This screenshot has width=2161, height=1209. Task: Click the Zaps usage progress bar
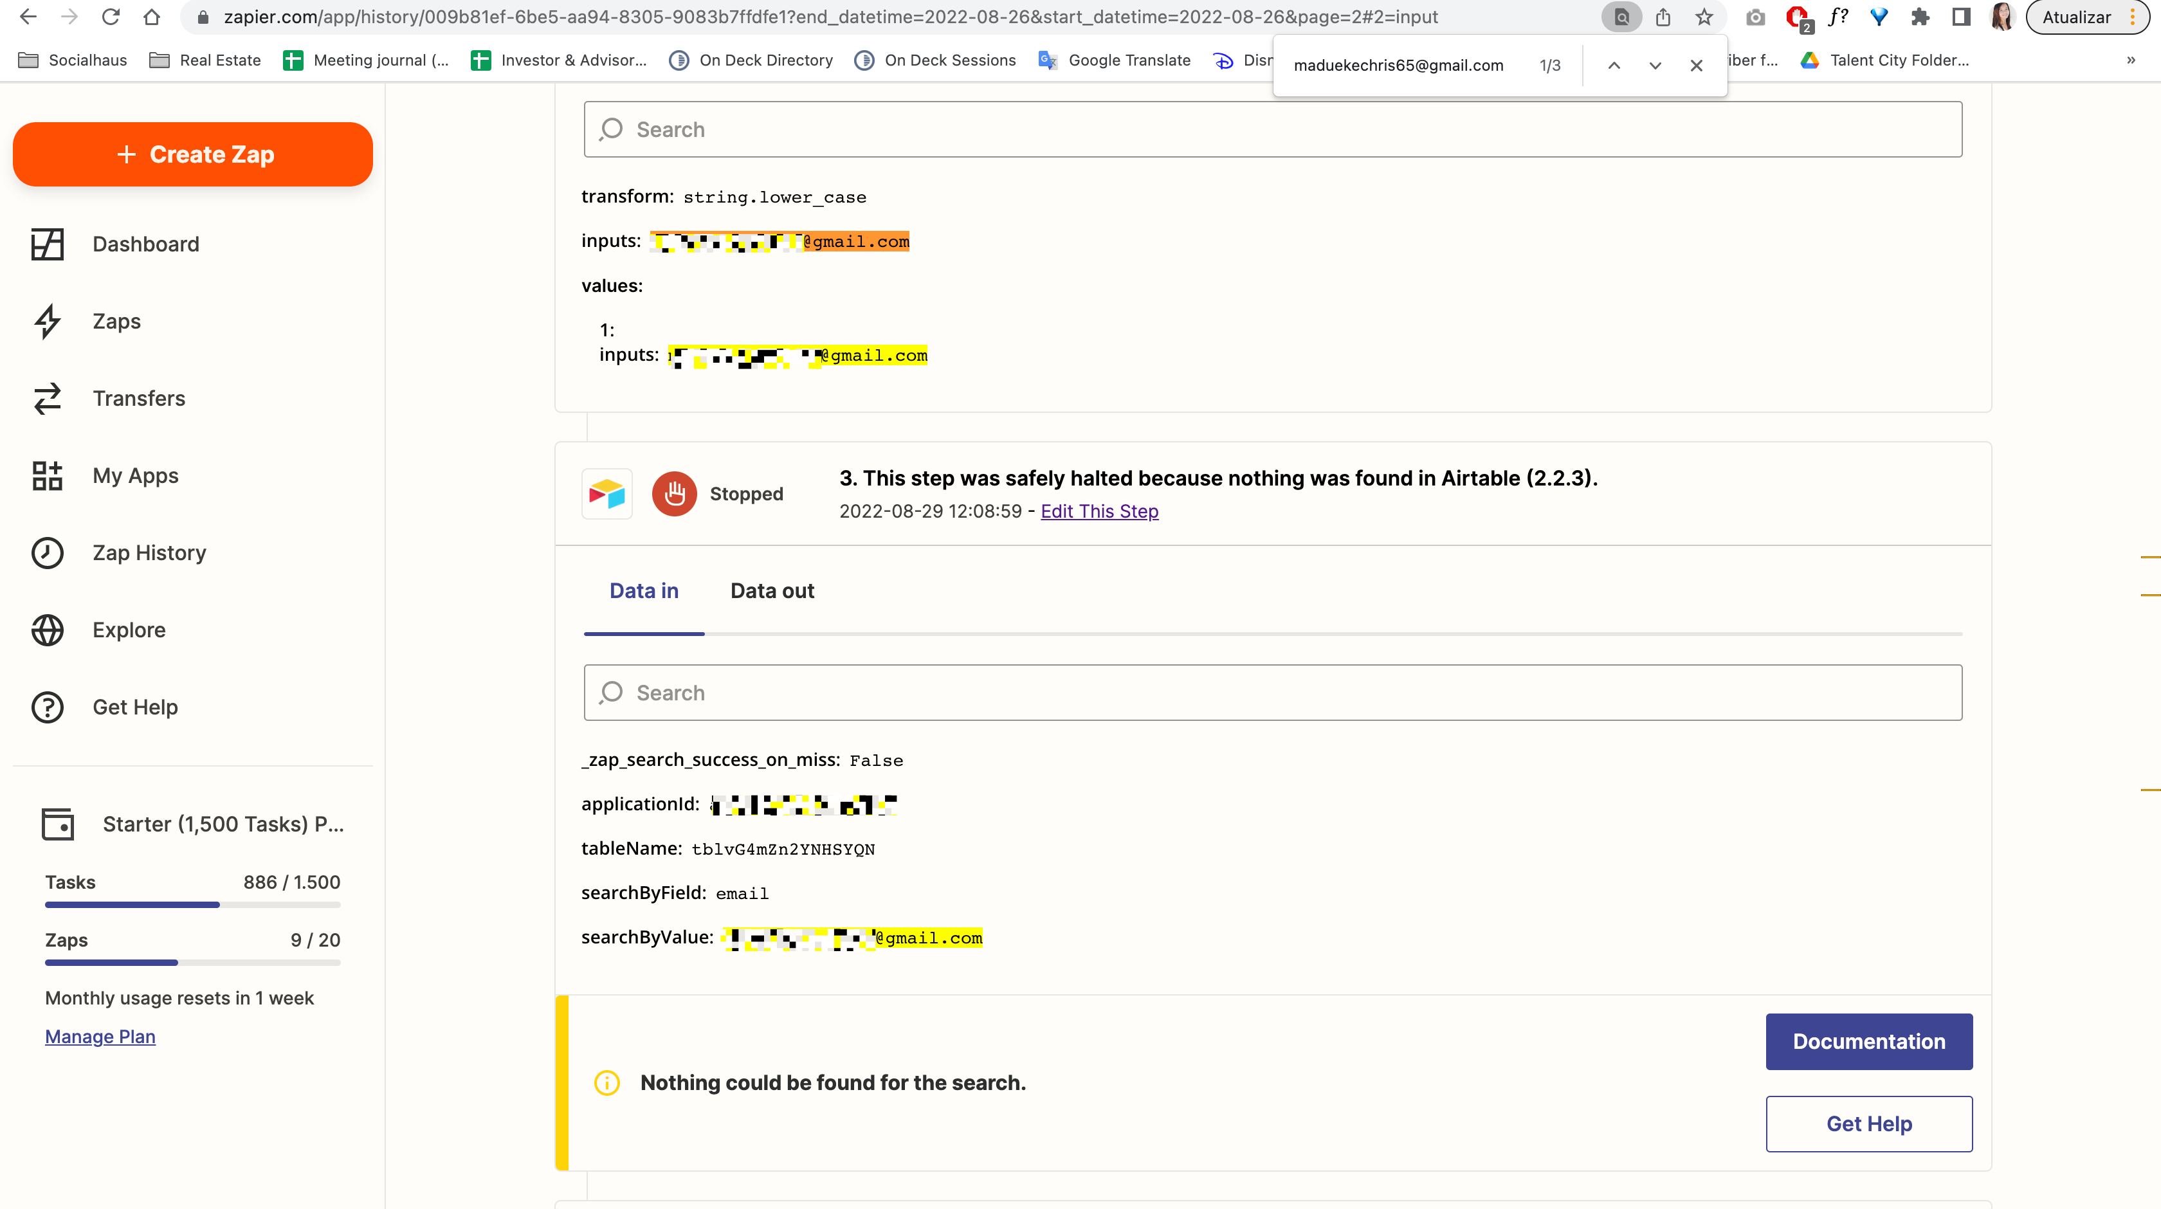193,962
